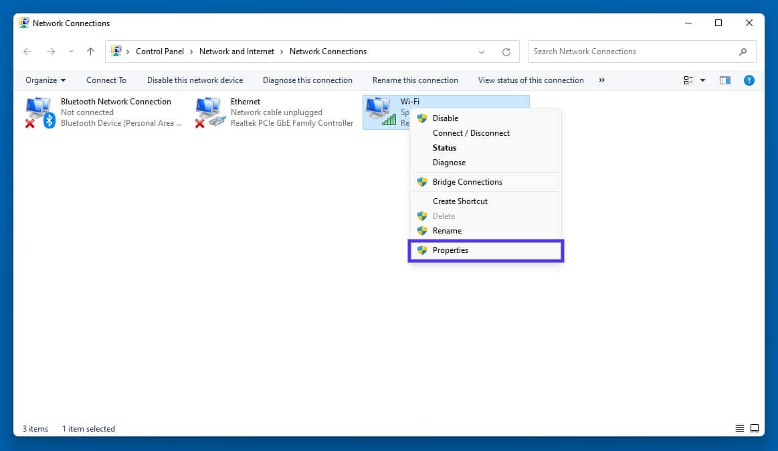Open Control Panel from the breadcrumb
This screenshot has height=451, width=778.
pos(160,52)
